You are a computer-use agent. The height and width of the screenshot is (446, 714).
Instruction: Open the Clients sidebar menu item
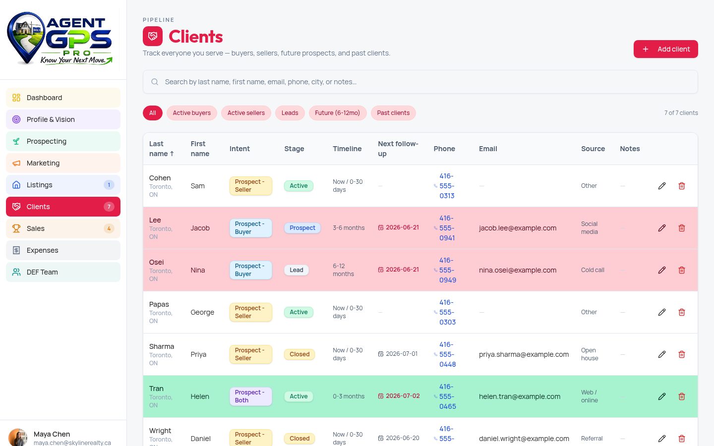click(x=63, y=207)
